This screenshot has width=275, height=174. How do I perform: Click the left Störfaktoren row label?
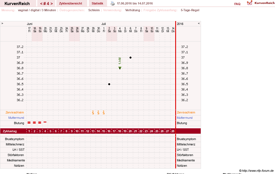[16, 155]
